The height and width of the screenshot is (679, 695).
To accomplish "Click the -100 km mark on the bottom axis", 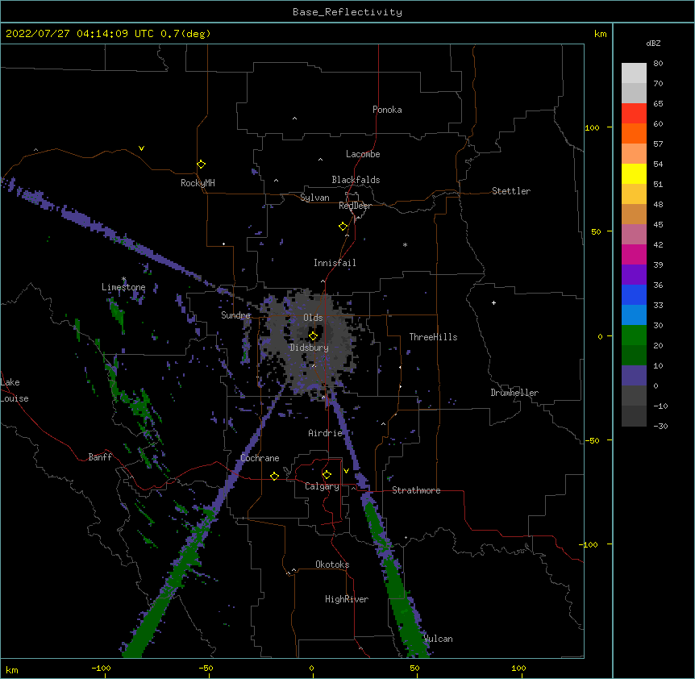I will (101, 668).
